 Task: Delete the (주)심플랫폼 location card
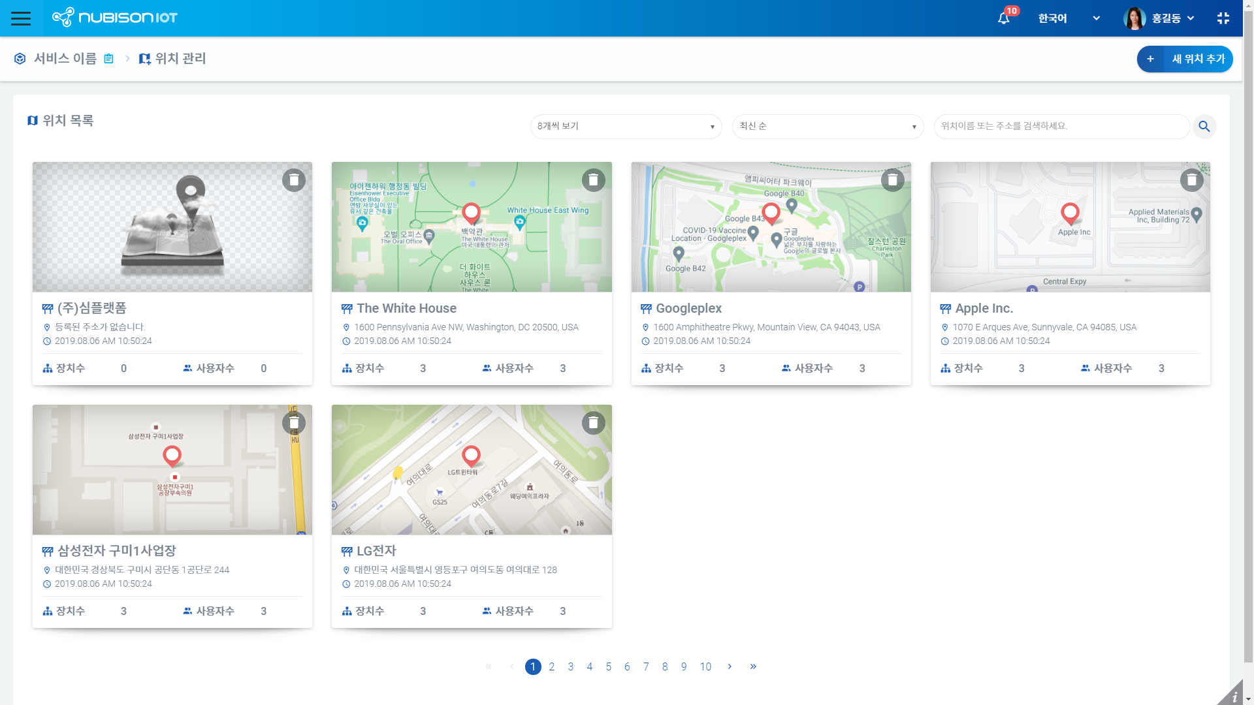point(294,180)
